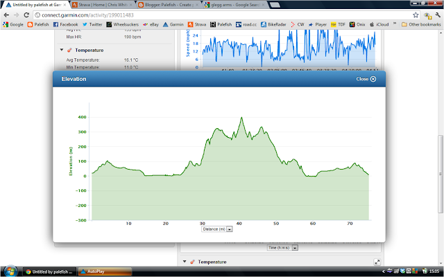Click the page vertical scrollbar thumb
This screenshot has height=277, width=444.
pyautogui.click(x=441, y=174)
